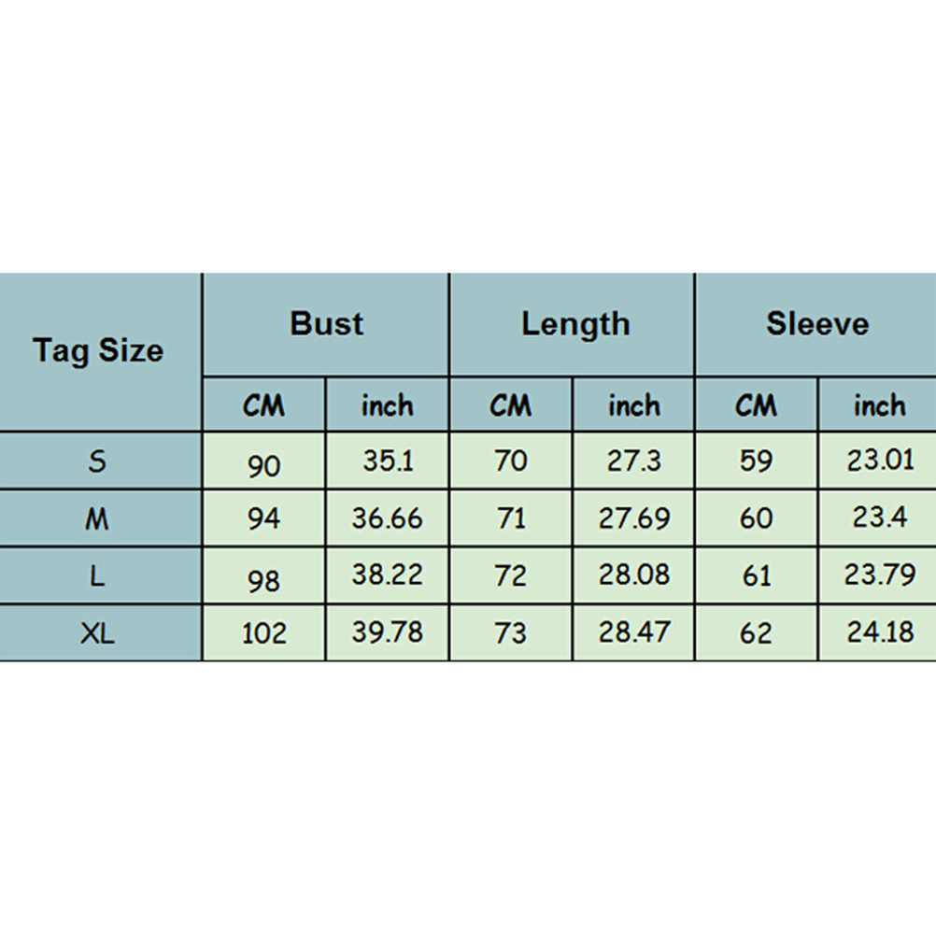
Task: Select the 24.18 inch sleeve cell
Action: [880, 632]
